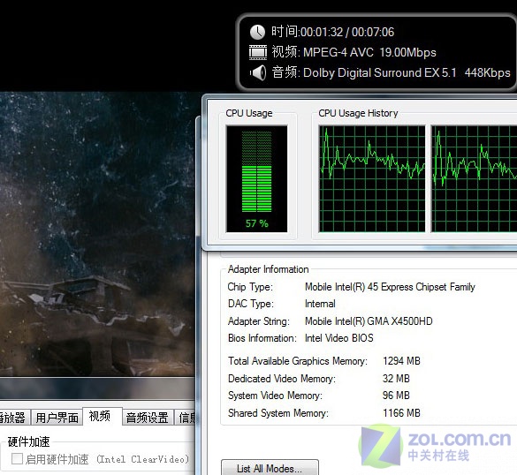Click the 32 MB dedicated video memory value
Viewport: 517px width, 475px height.
(396, 379)
